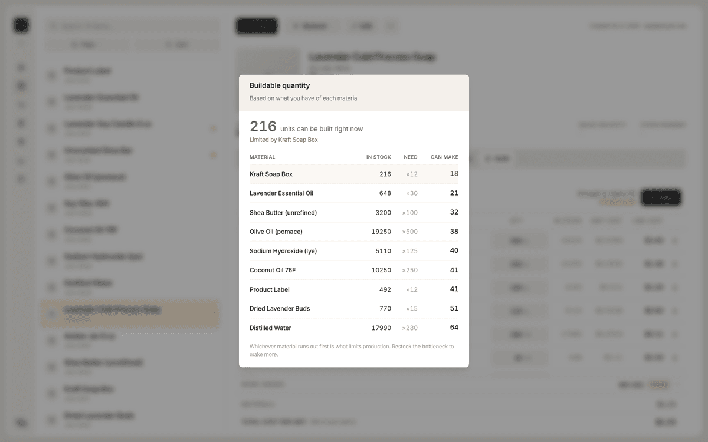
Task: Click in-stock value 3200 for Shea Butter
Action: pyautogui.click(x=383, y=213)
